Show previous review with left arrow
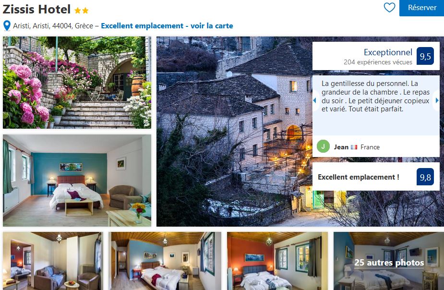Image resolution: width=444 pixels, height=290 pixels. 314,100
